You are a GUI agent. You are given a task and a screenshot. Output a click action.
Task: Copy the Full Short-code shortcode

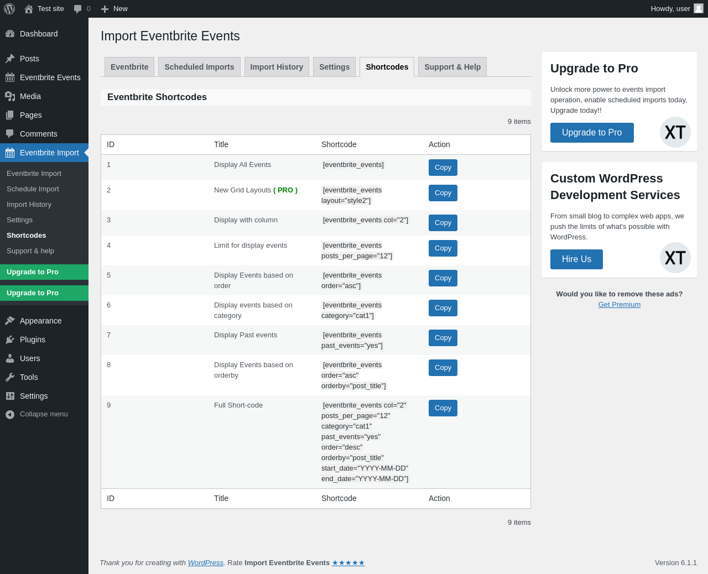[443, 408]
